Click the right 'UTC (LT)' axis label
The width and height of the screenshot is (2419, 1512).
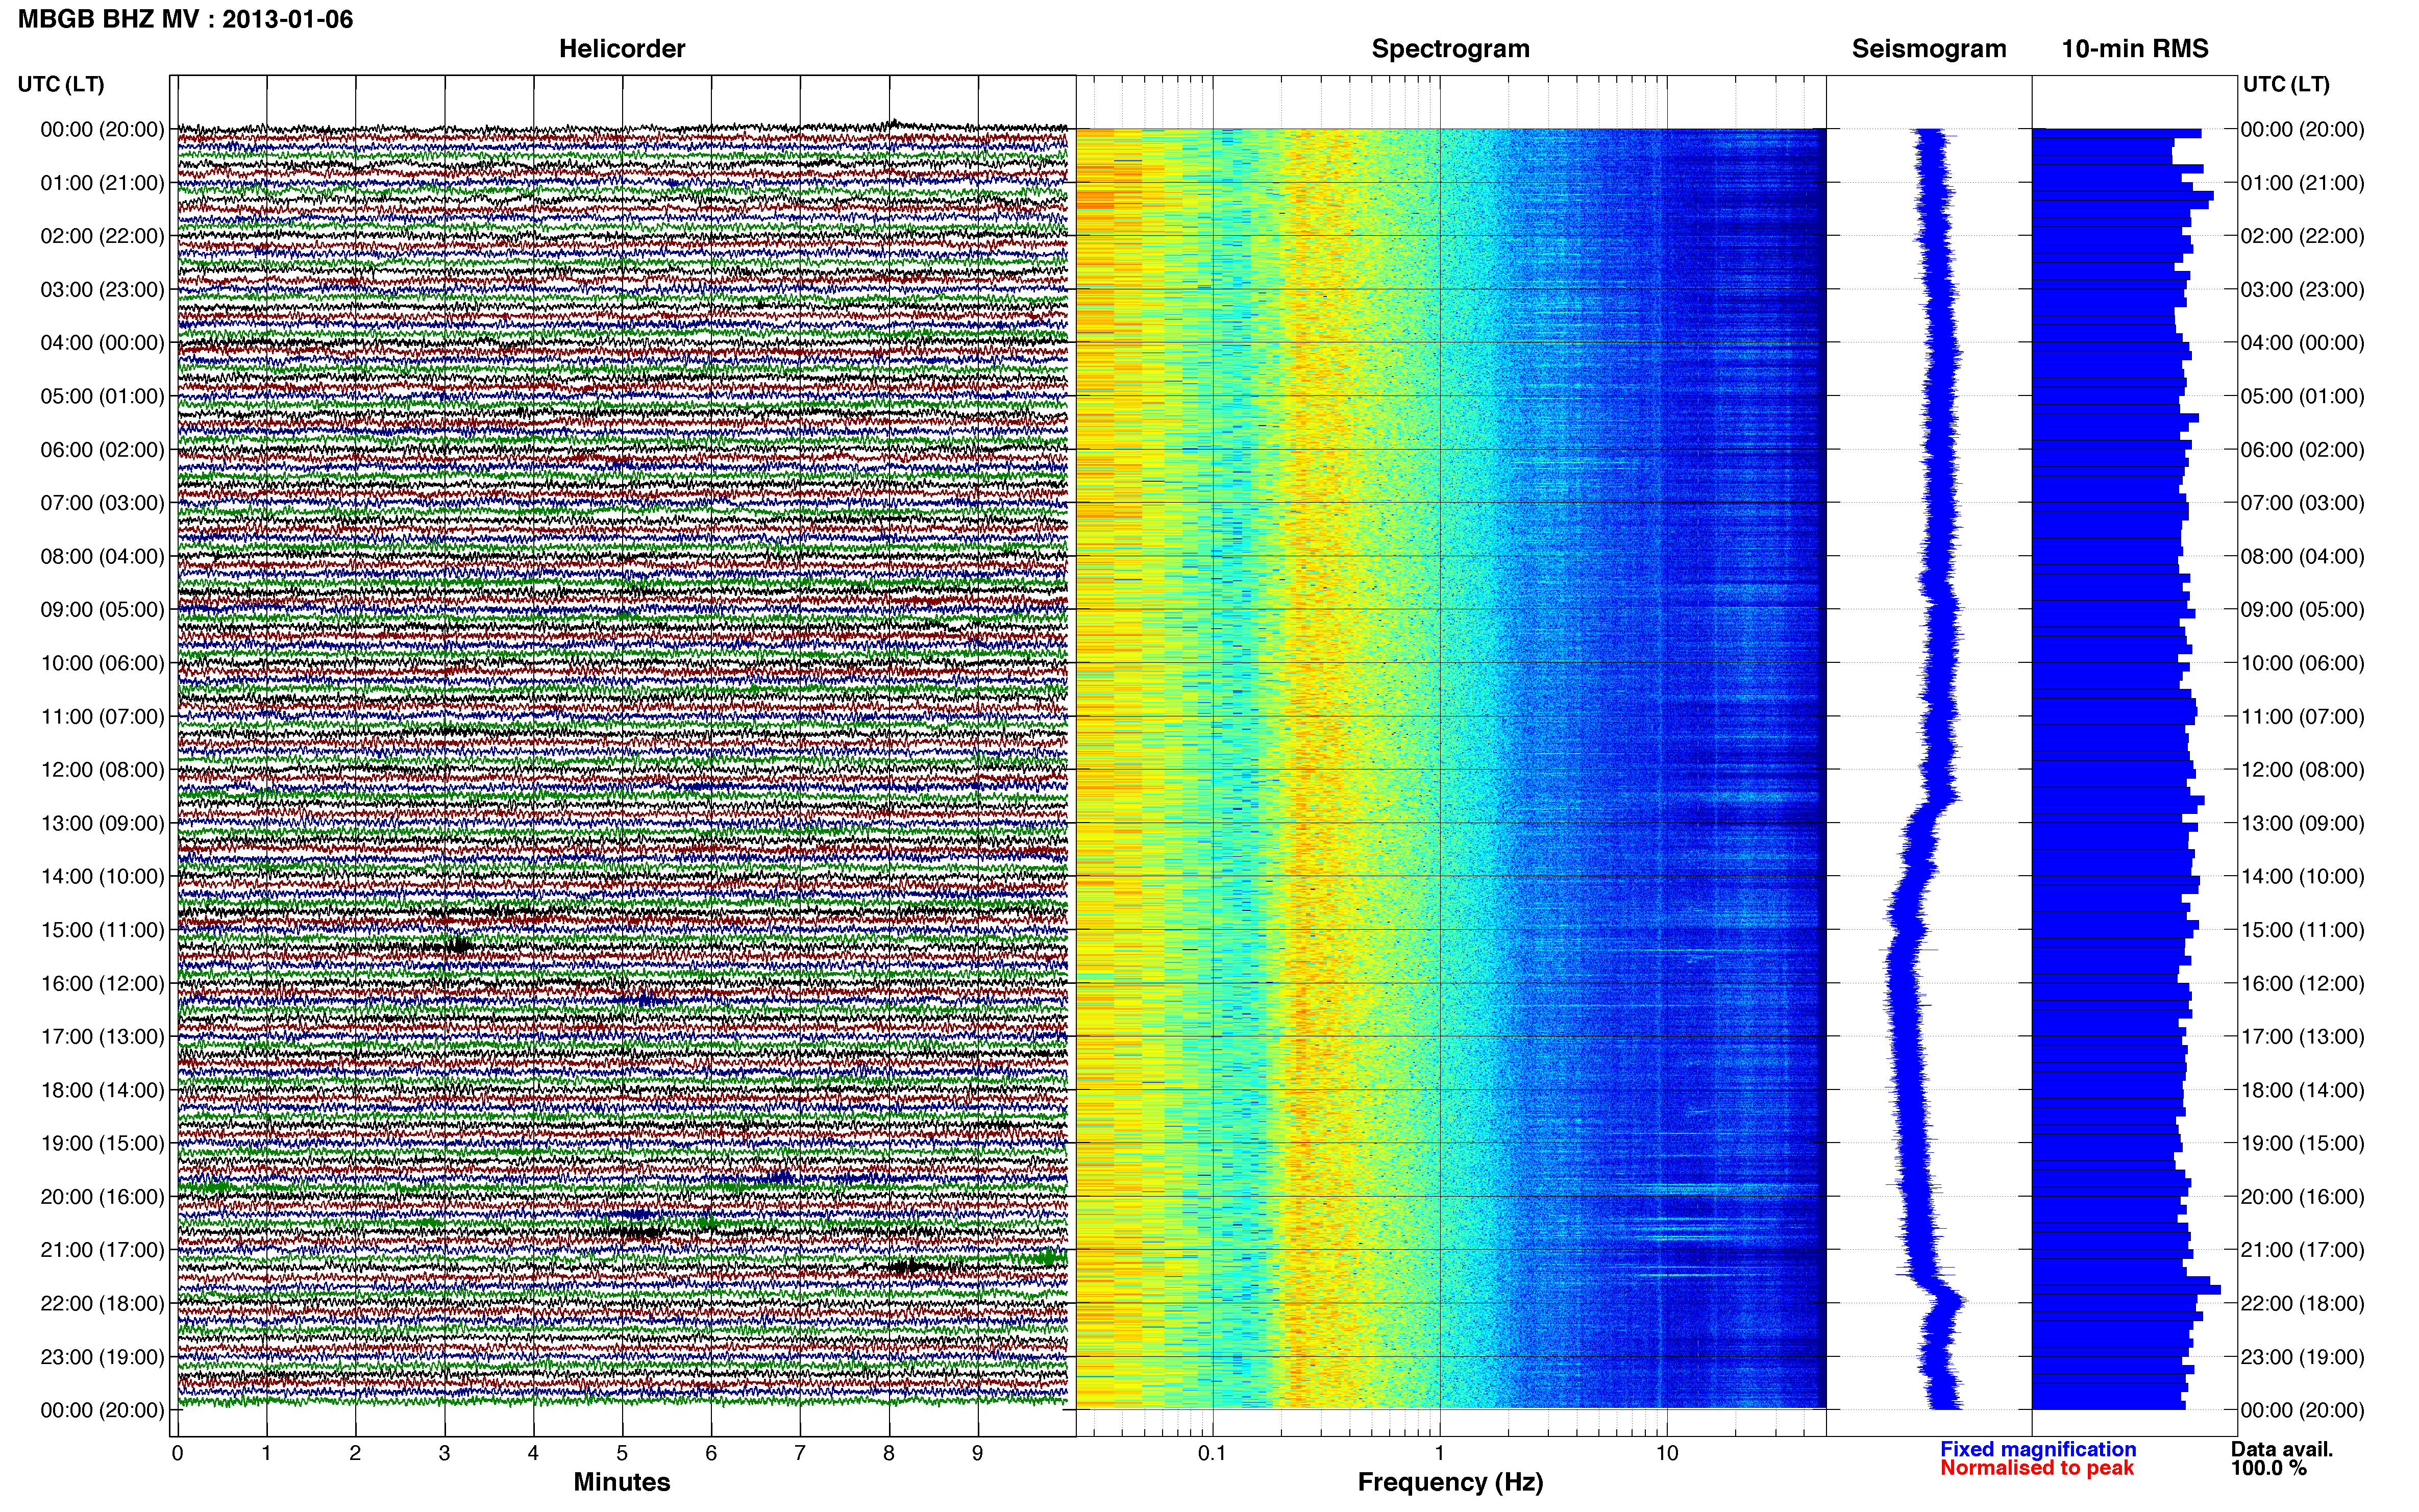click(2286, 84)
